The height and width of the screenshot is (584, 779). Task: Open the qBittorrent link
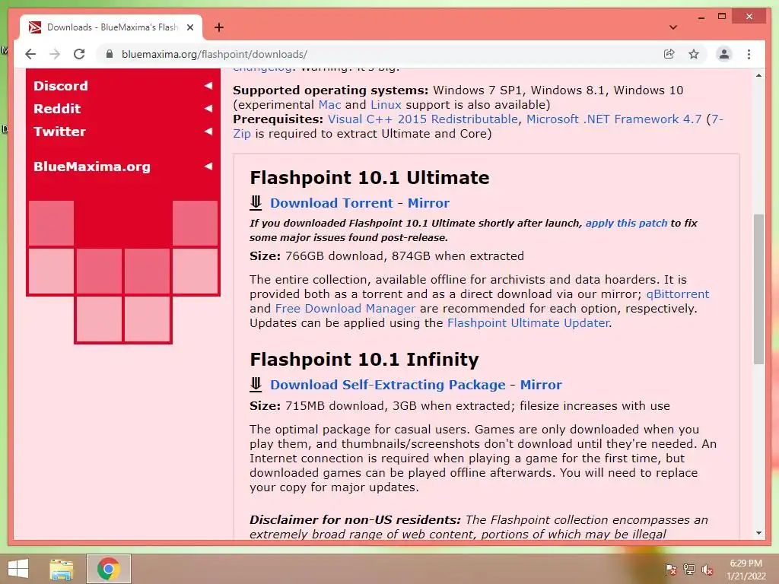point(678,294)
